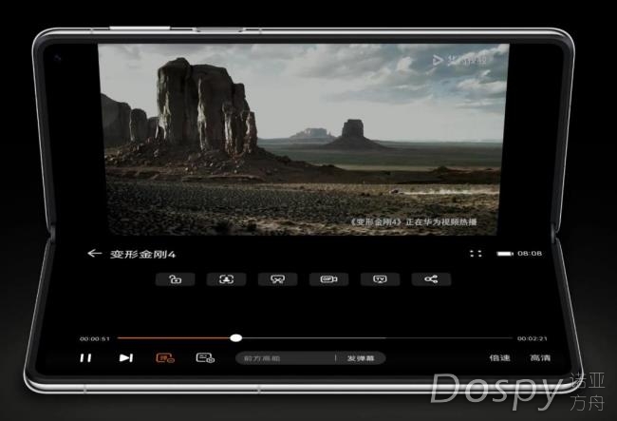Change video quality via 高清
This screenshot has width=617, height=421.
pos(540,358)
